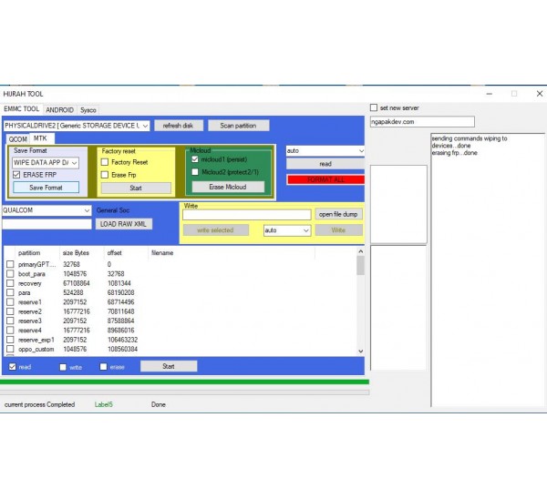
Task: Click the green progress bar
Action: pyautogui.click(x=184, y=382)
